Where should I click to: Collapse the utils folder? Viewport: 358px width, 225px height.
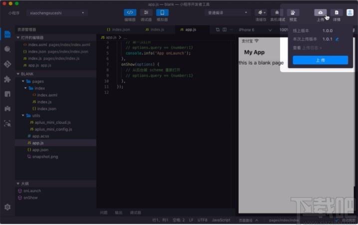click(x=23, y=115)
